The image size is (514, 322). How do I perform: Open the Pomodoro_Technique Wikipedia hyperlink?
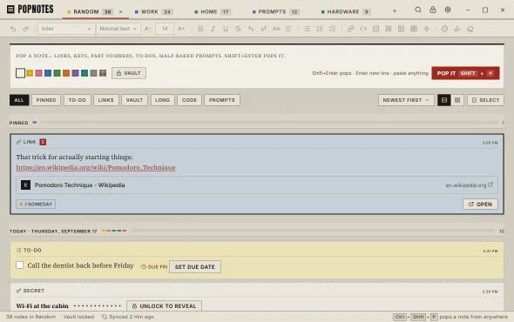(x=96, y=167)
